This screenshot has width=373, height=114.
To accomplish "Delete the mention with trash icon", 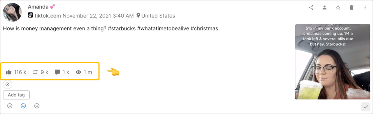I will tap(351, 8).
